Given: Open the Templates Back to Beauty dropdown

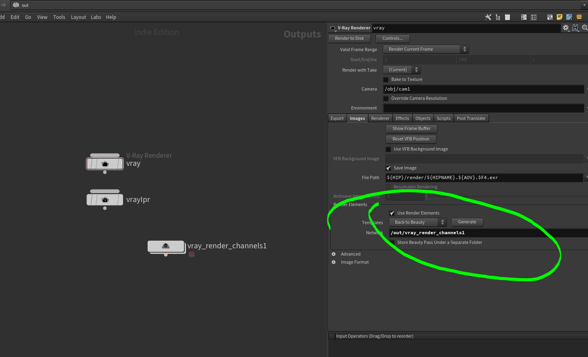Looking at the screenshot, I should pos(418,222).
